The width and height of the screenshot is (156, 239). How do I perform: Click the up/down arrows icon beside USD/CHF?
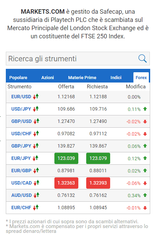[x=36, y=134]
